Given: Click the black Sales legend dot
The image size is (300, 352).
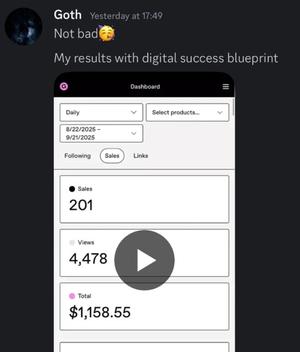Looking at the screenshot, I should pos(72,189).
